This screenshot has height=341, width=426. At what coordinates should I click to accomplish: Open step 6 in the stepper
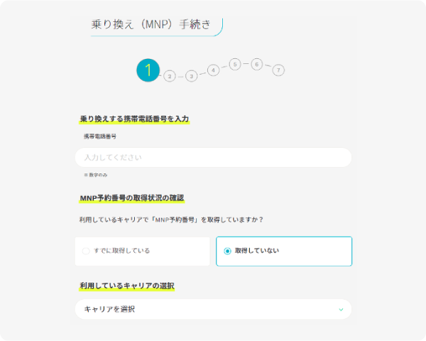pyautogui.click(x=256, y=64)
